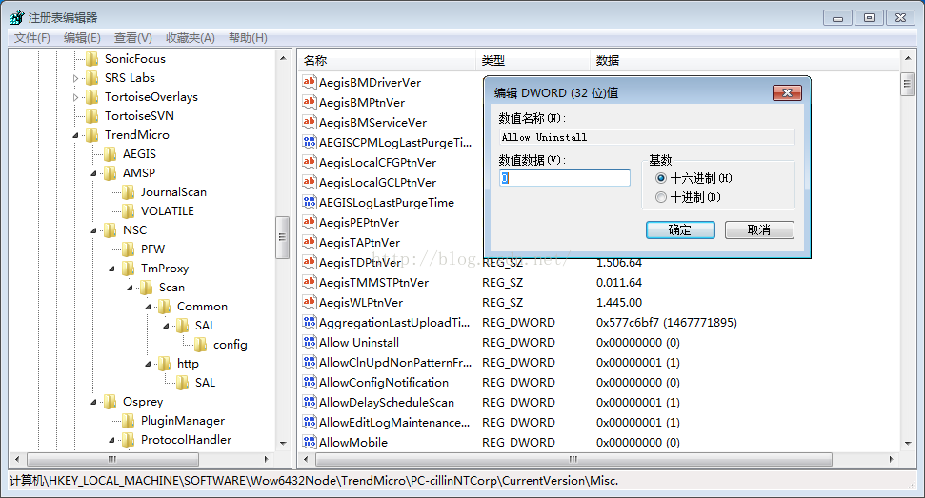The width and height of the screenshot is (925, 498).
Task: Click the AegisLocalCFGPtnVer string icon
Action: [x=309, y=162]
